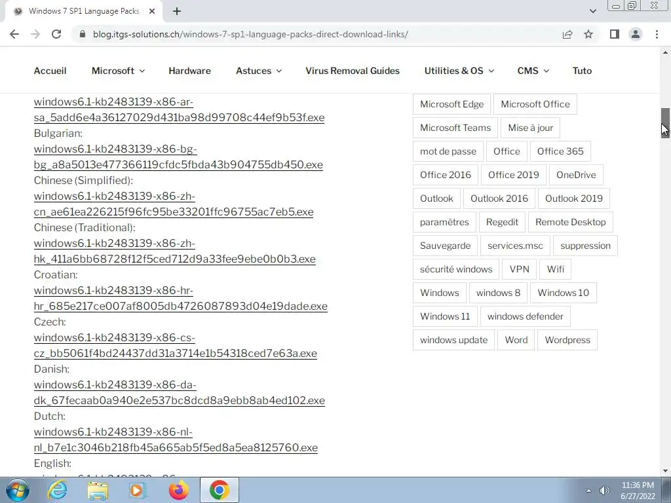Open Chrome's three-dot menu
Image resolution: width=671 pixels, height=503 pixels.
tap(657, 34)
